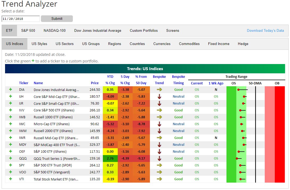Sort by the Price column header

(95, 83)
